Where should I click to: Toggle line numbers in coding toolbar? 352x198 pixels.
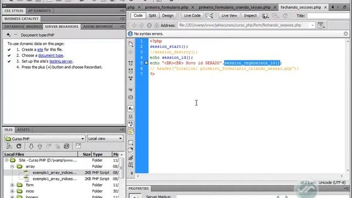131,109
